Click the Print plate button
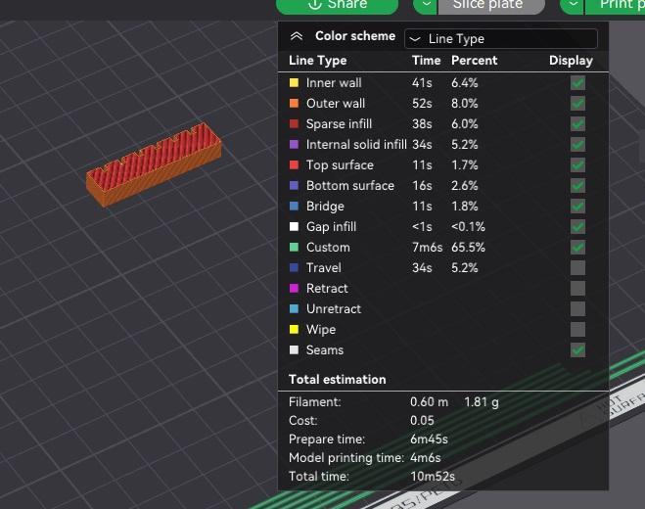 click(616, 5)
